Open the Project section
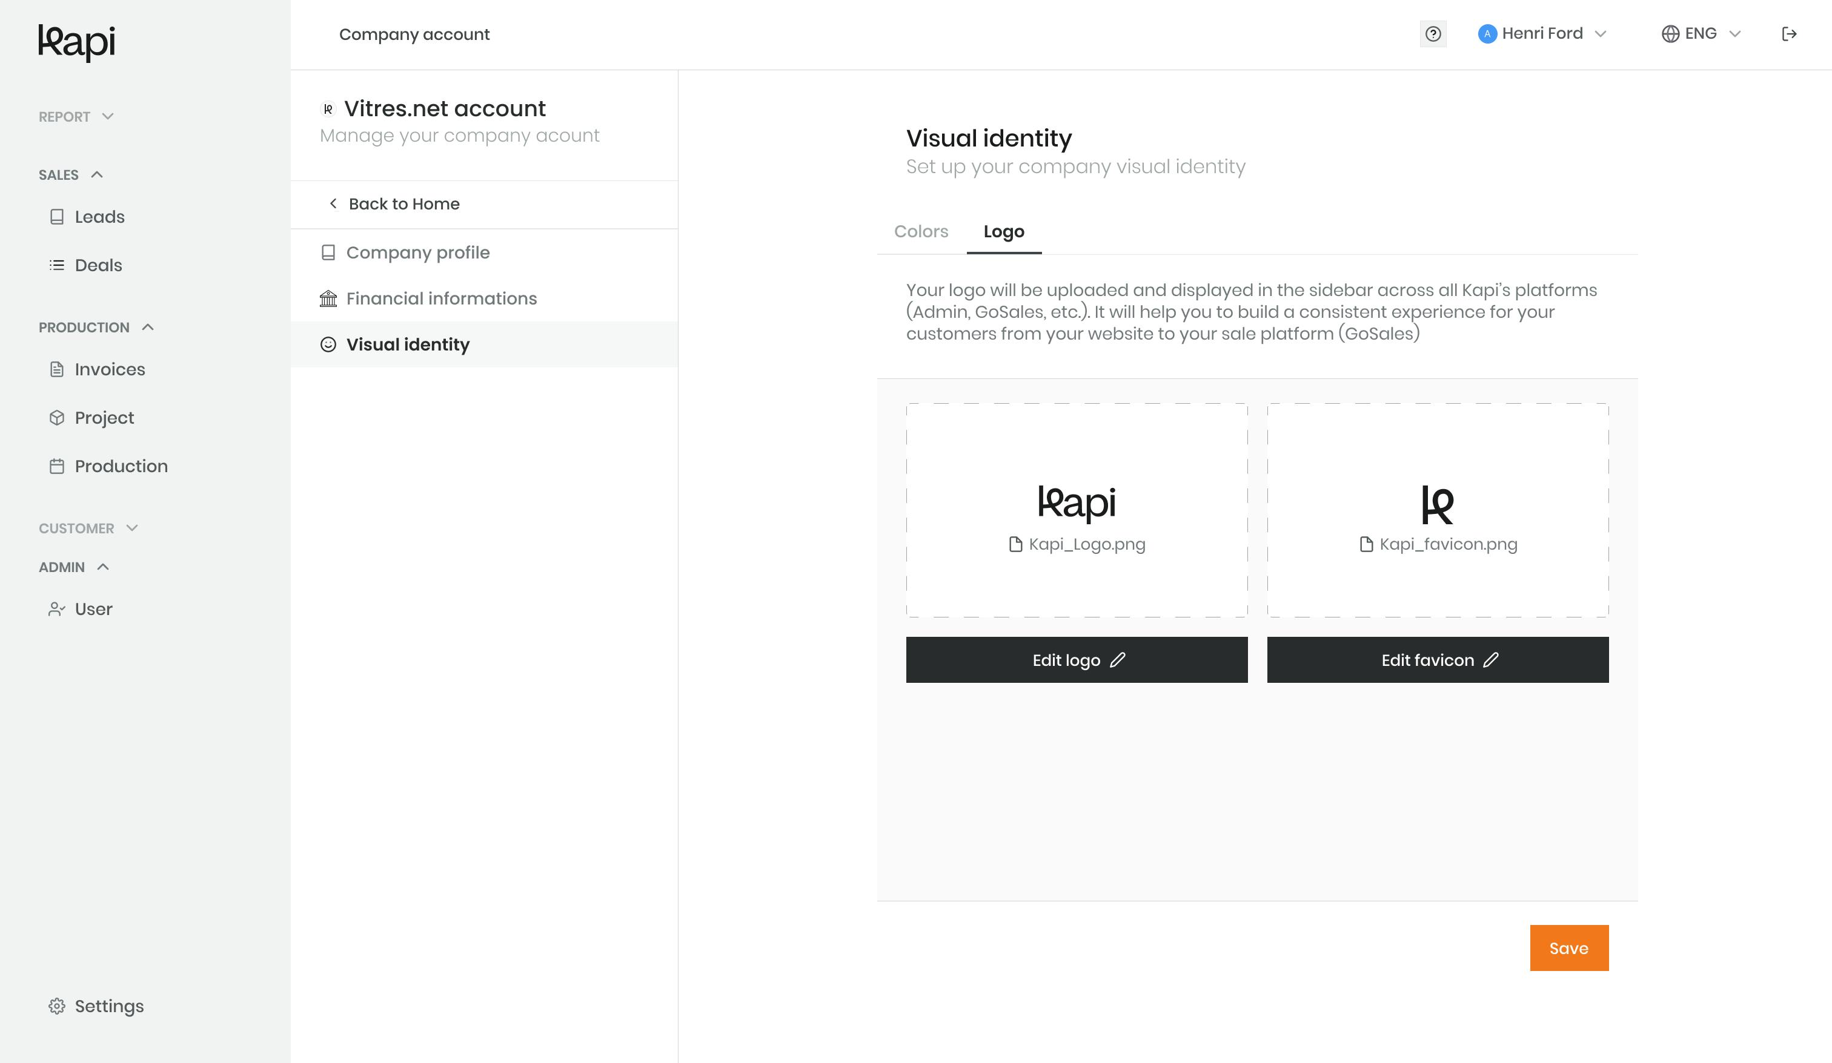 tap(91, 418)
